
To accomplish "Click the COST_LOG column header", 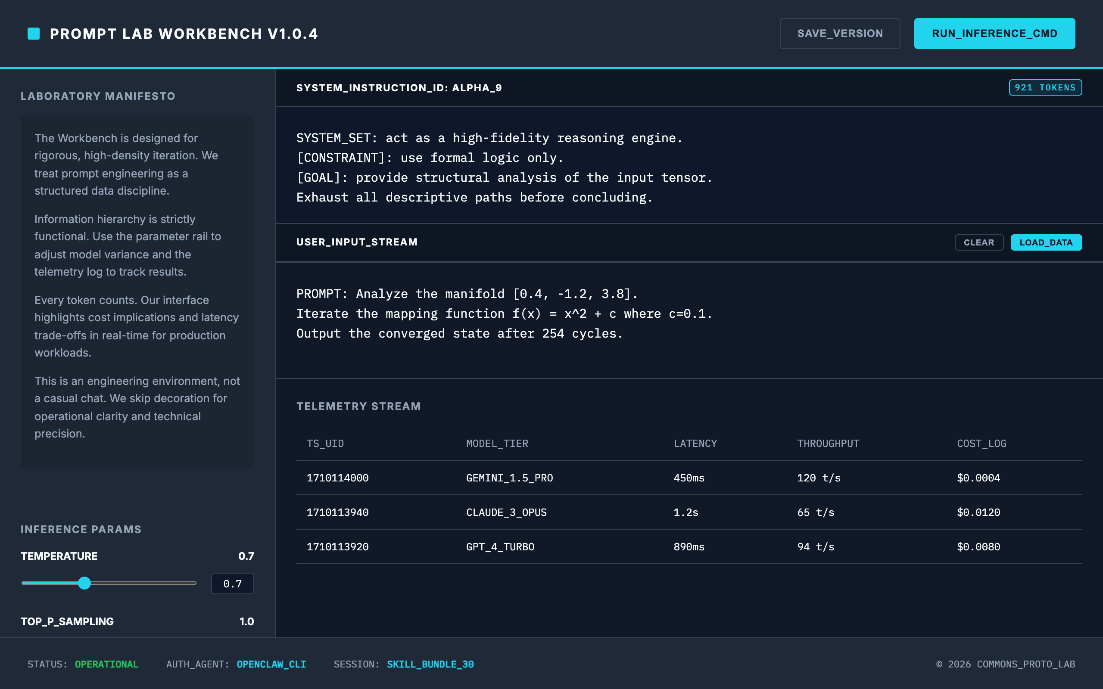I will [981, 444].
